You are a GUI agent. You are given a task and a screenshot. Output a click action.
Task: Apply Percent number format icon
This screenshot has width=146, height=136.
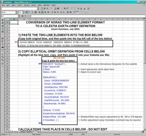coord(55,12)
